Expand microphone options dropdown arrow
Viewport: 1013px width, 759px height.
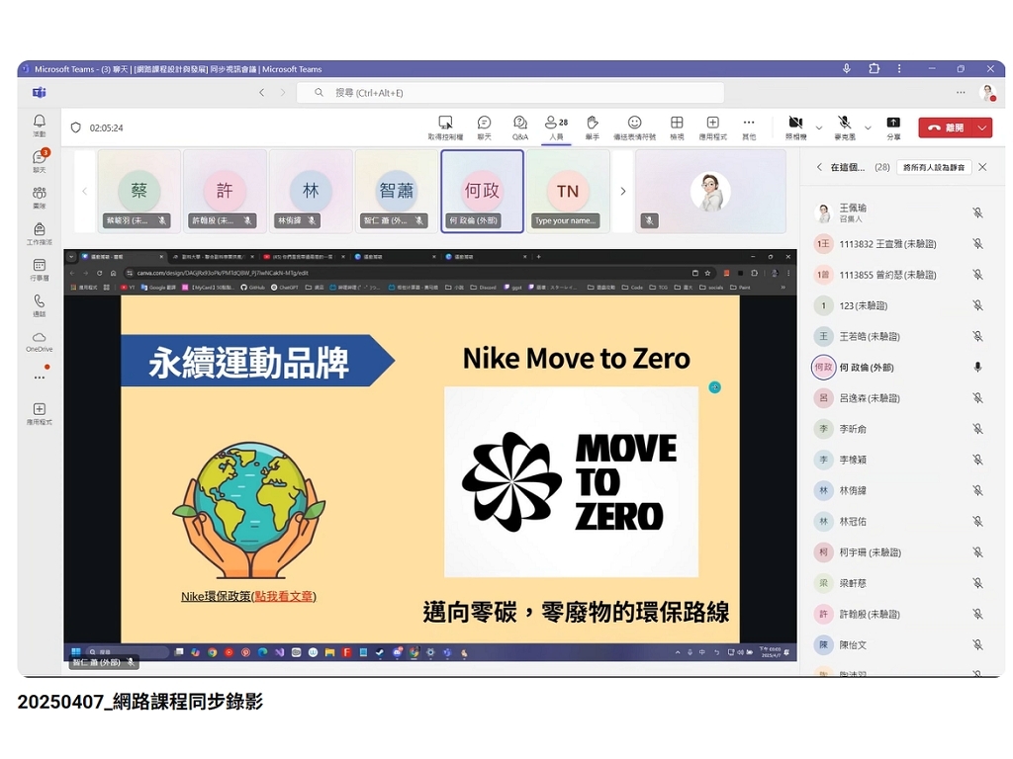click(868, 127)
